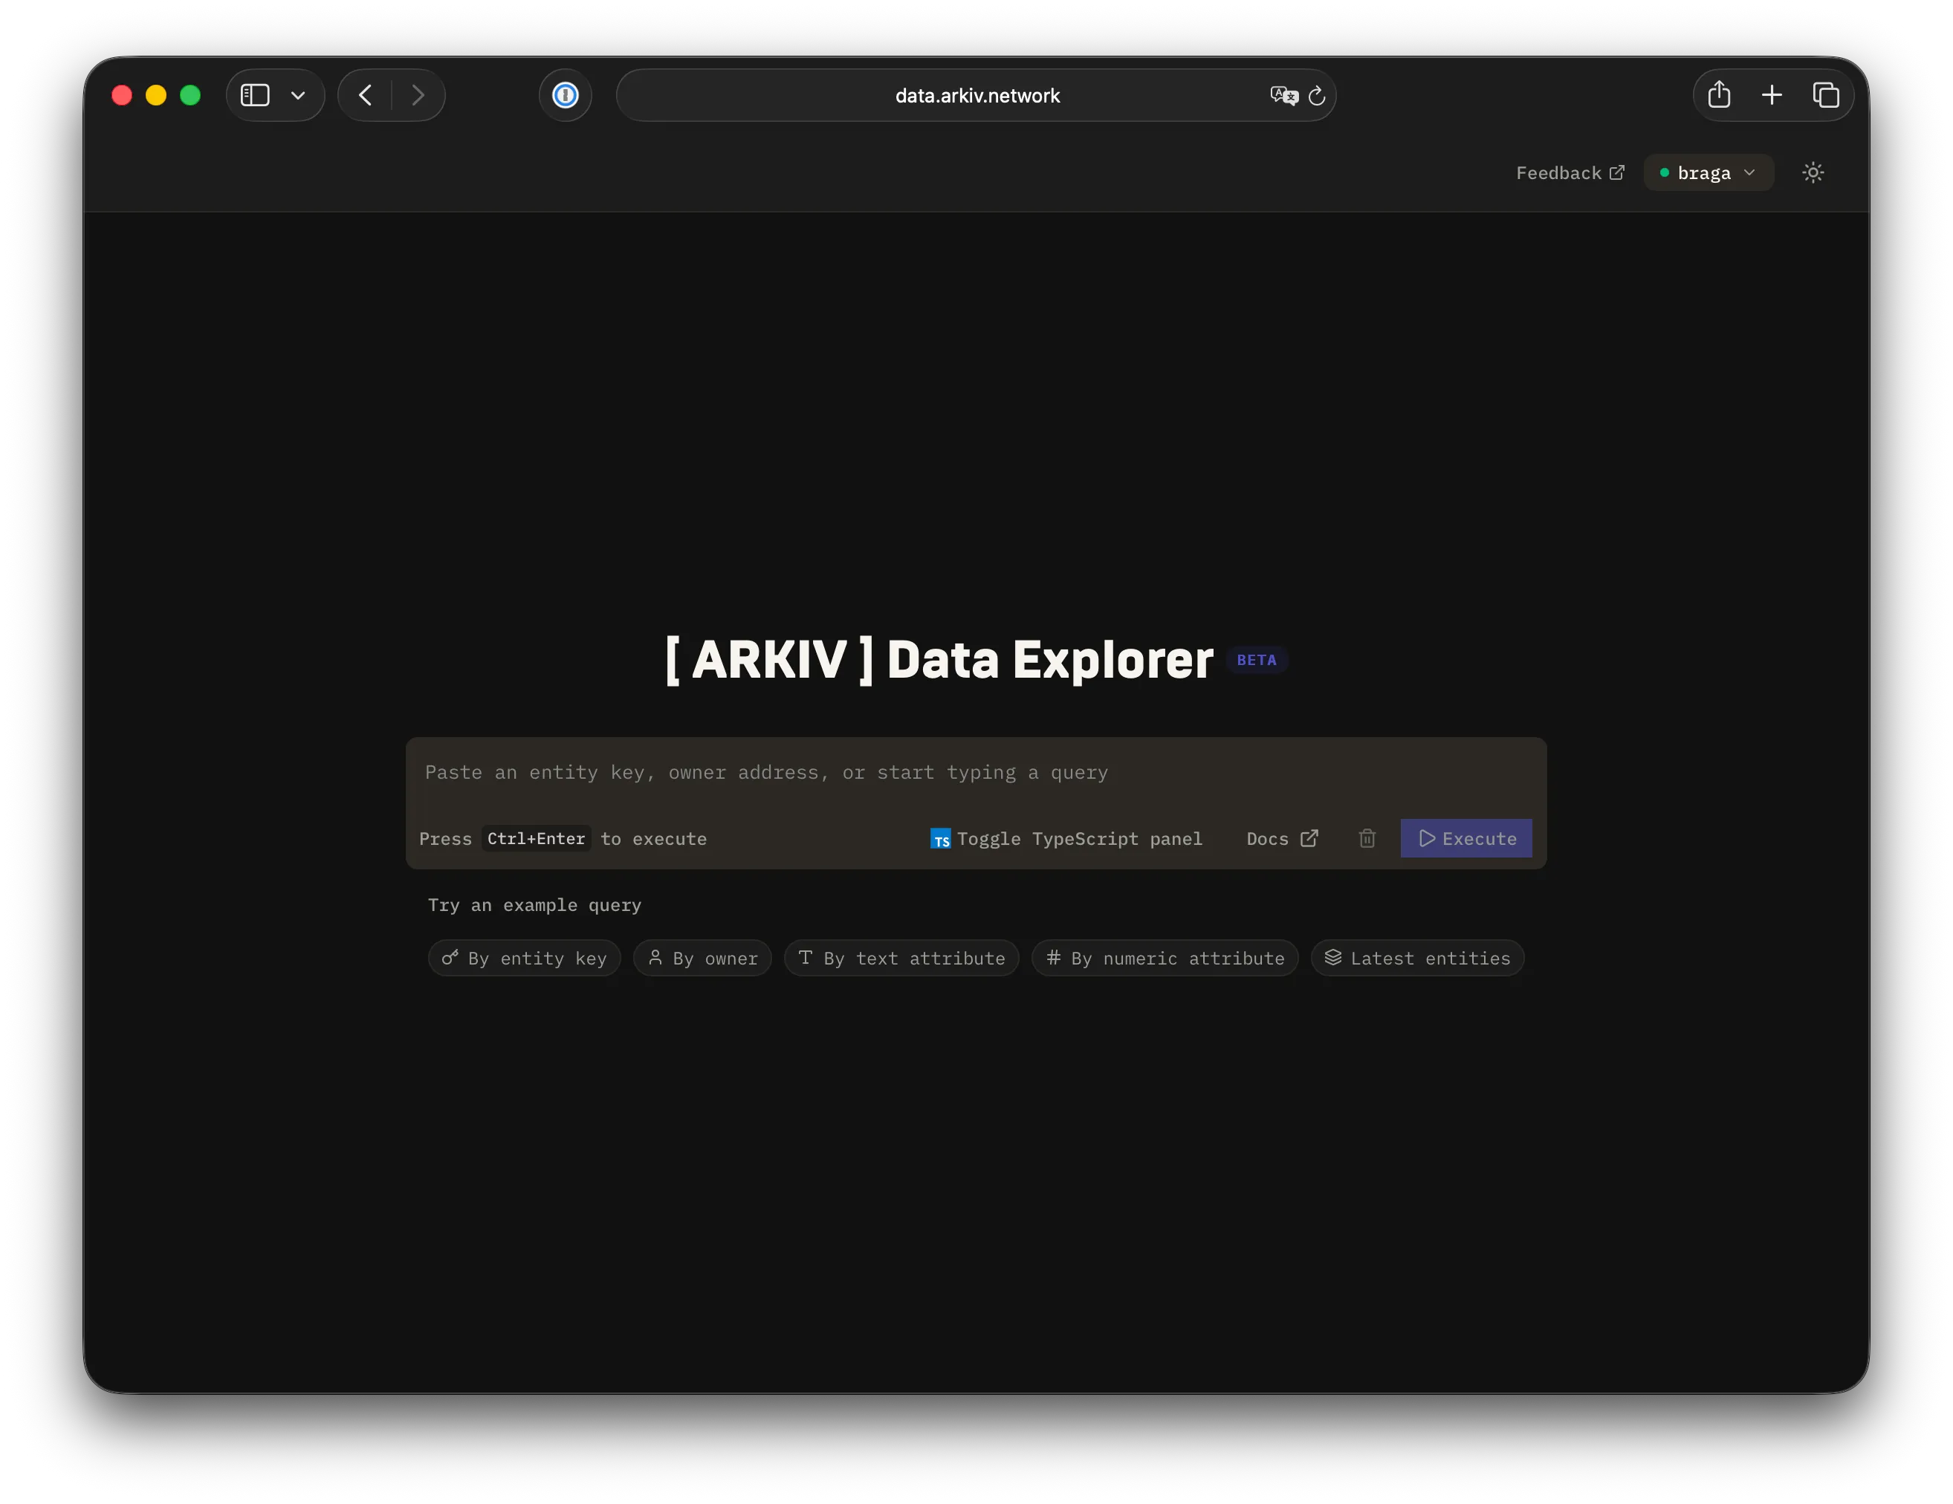Image resolution: width=1953 pixels, height=1504 pixels.
Task: Run the query with Execute
Action: click(x=1465, y=839)
